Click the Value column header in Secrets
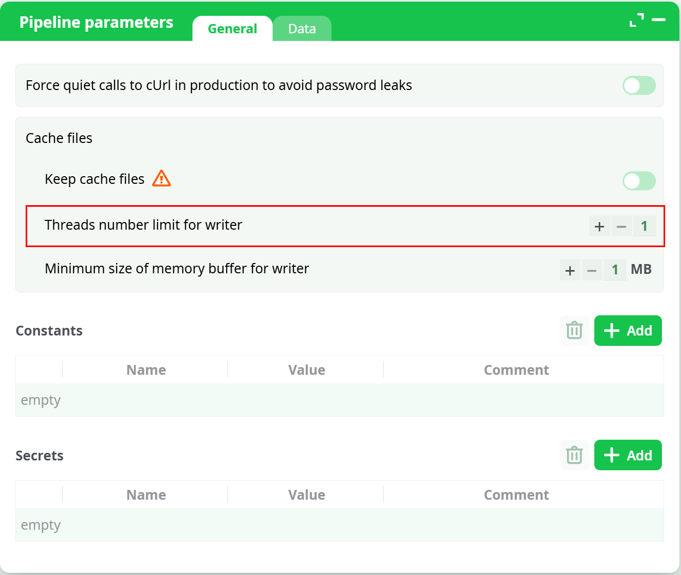This screenshot has height=575, width=681. 306,495
